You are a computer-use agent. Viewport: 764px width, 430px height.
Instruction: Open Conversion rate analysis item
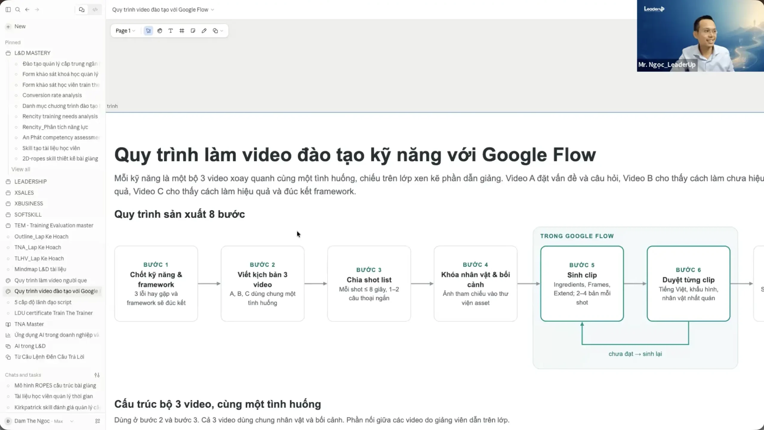[52, 95]
